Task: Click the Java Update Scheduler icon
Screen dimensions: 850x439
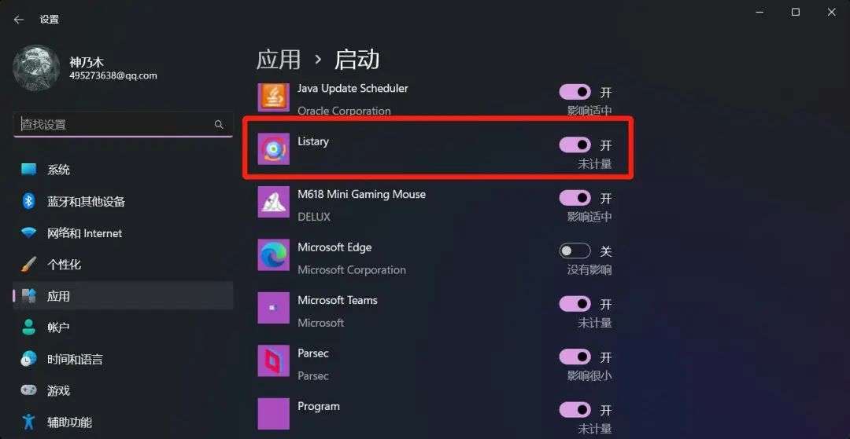Action: pyautogui.click(x=273, y=97)
